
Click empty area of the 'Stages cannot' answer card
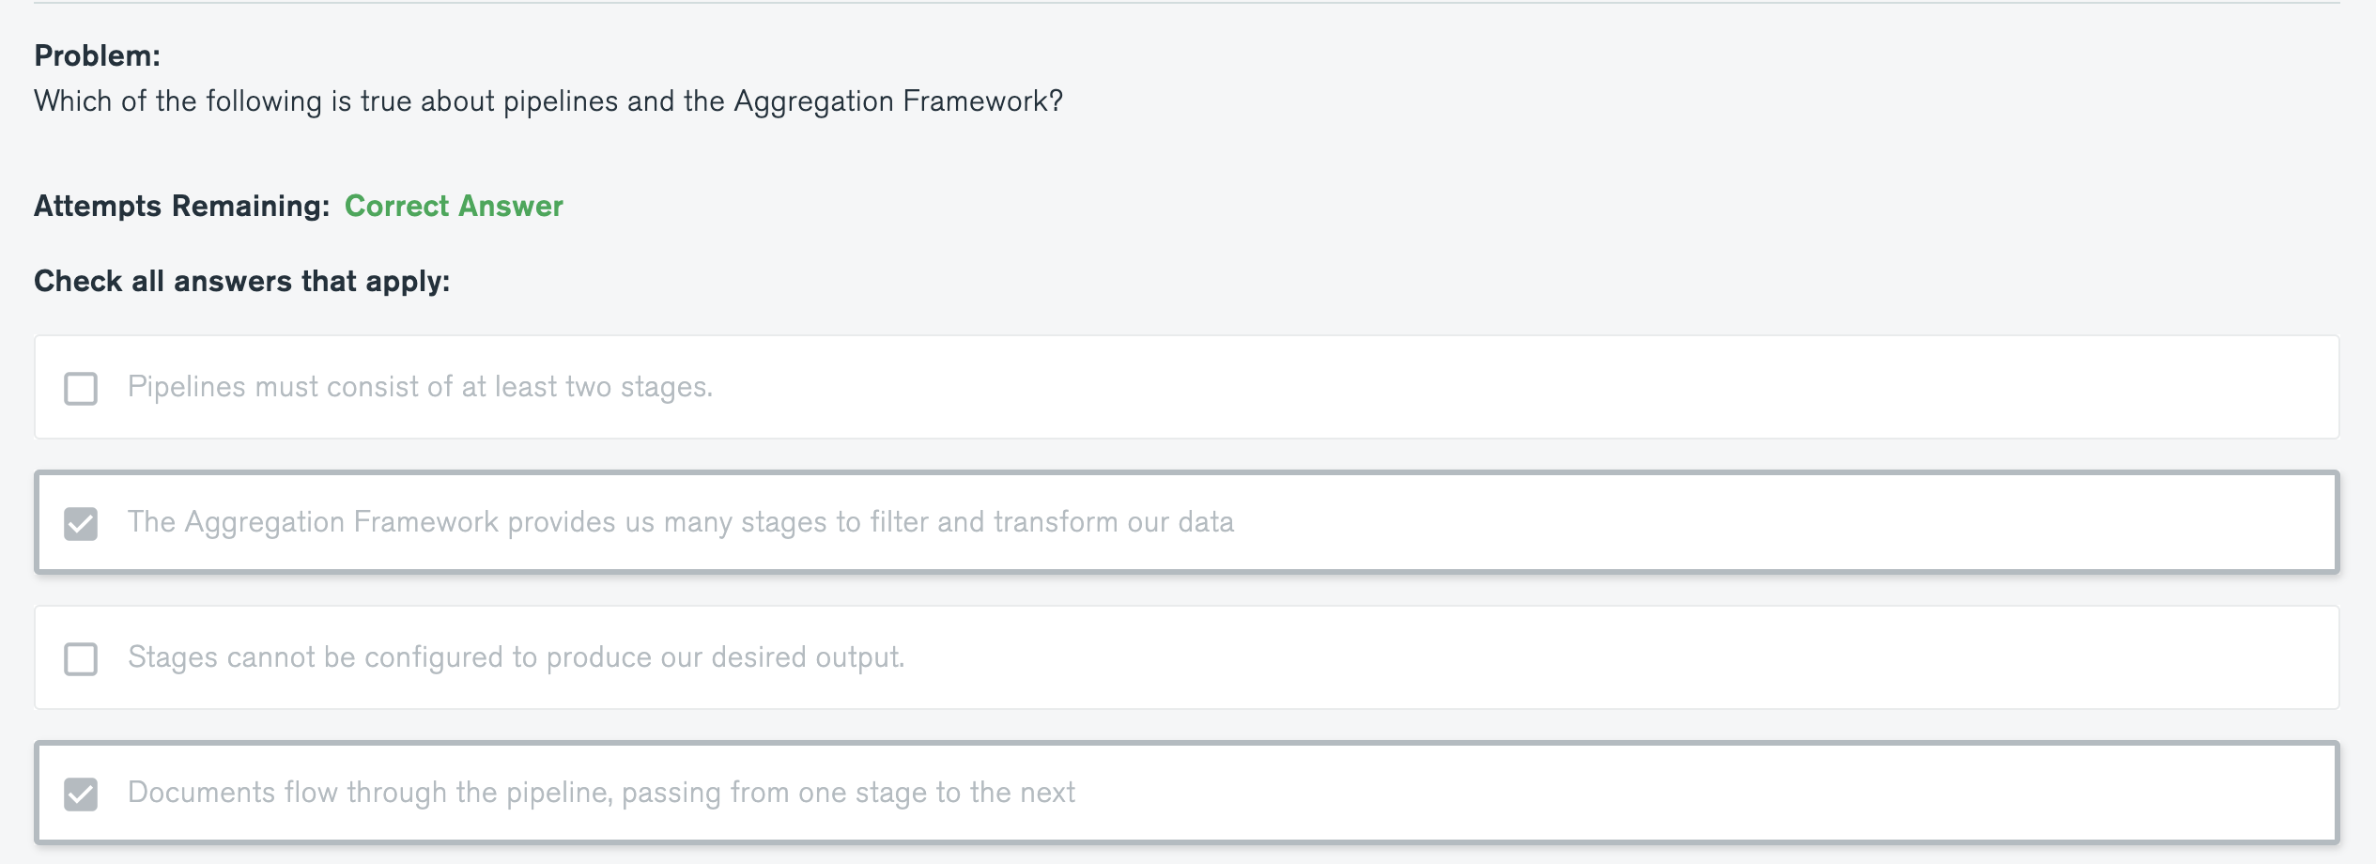click(1597, 657)
